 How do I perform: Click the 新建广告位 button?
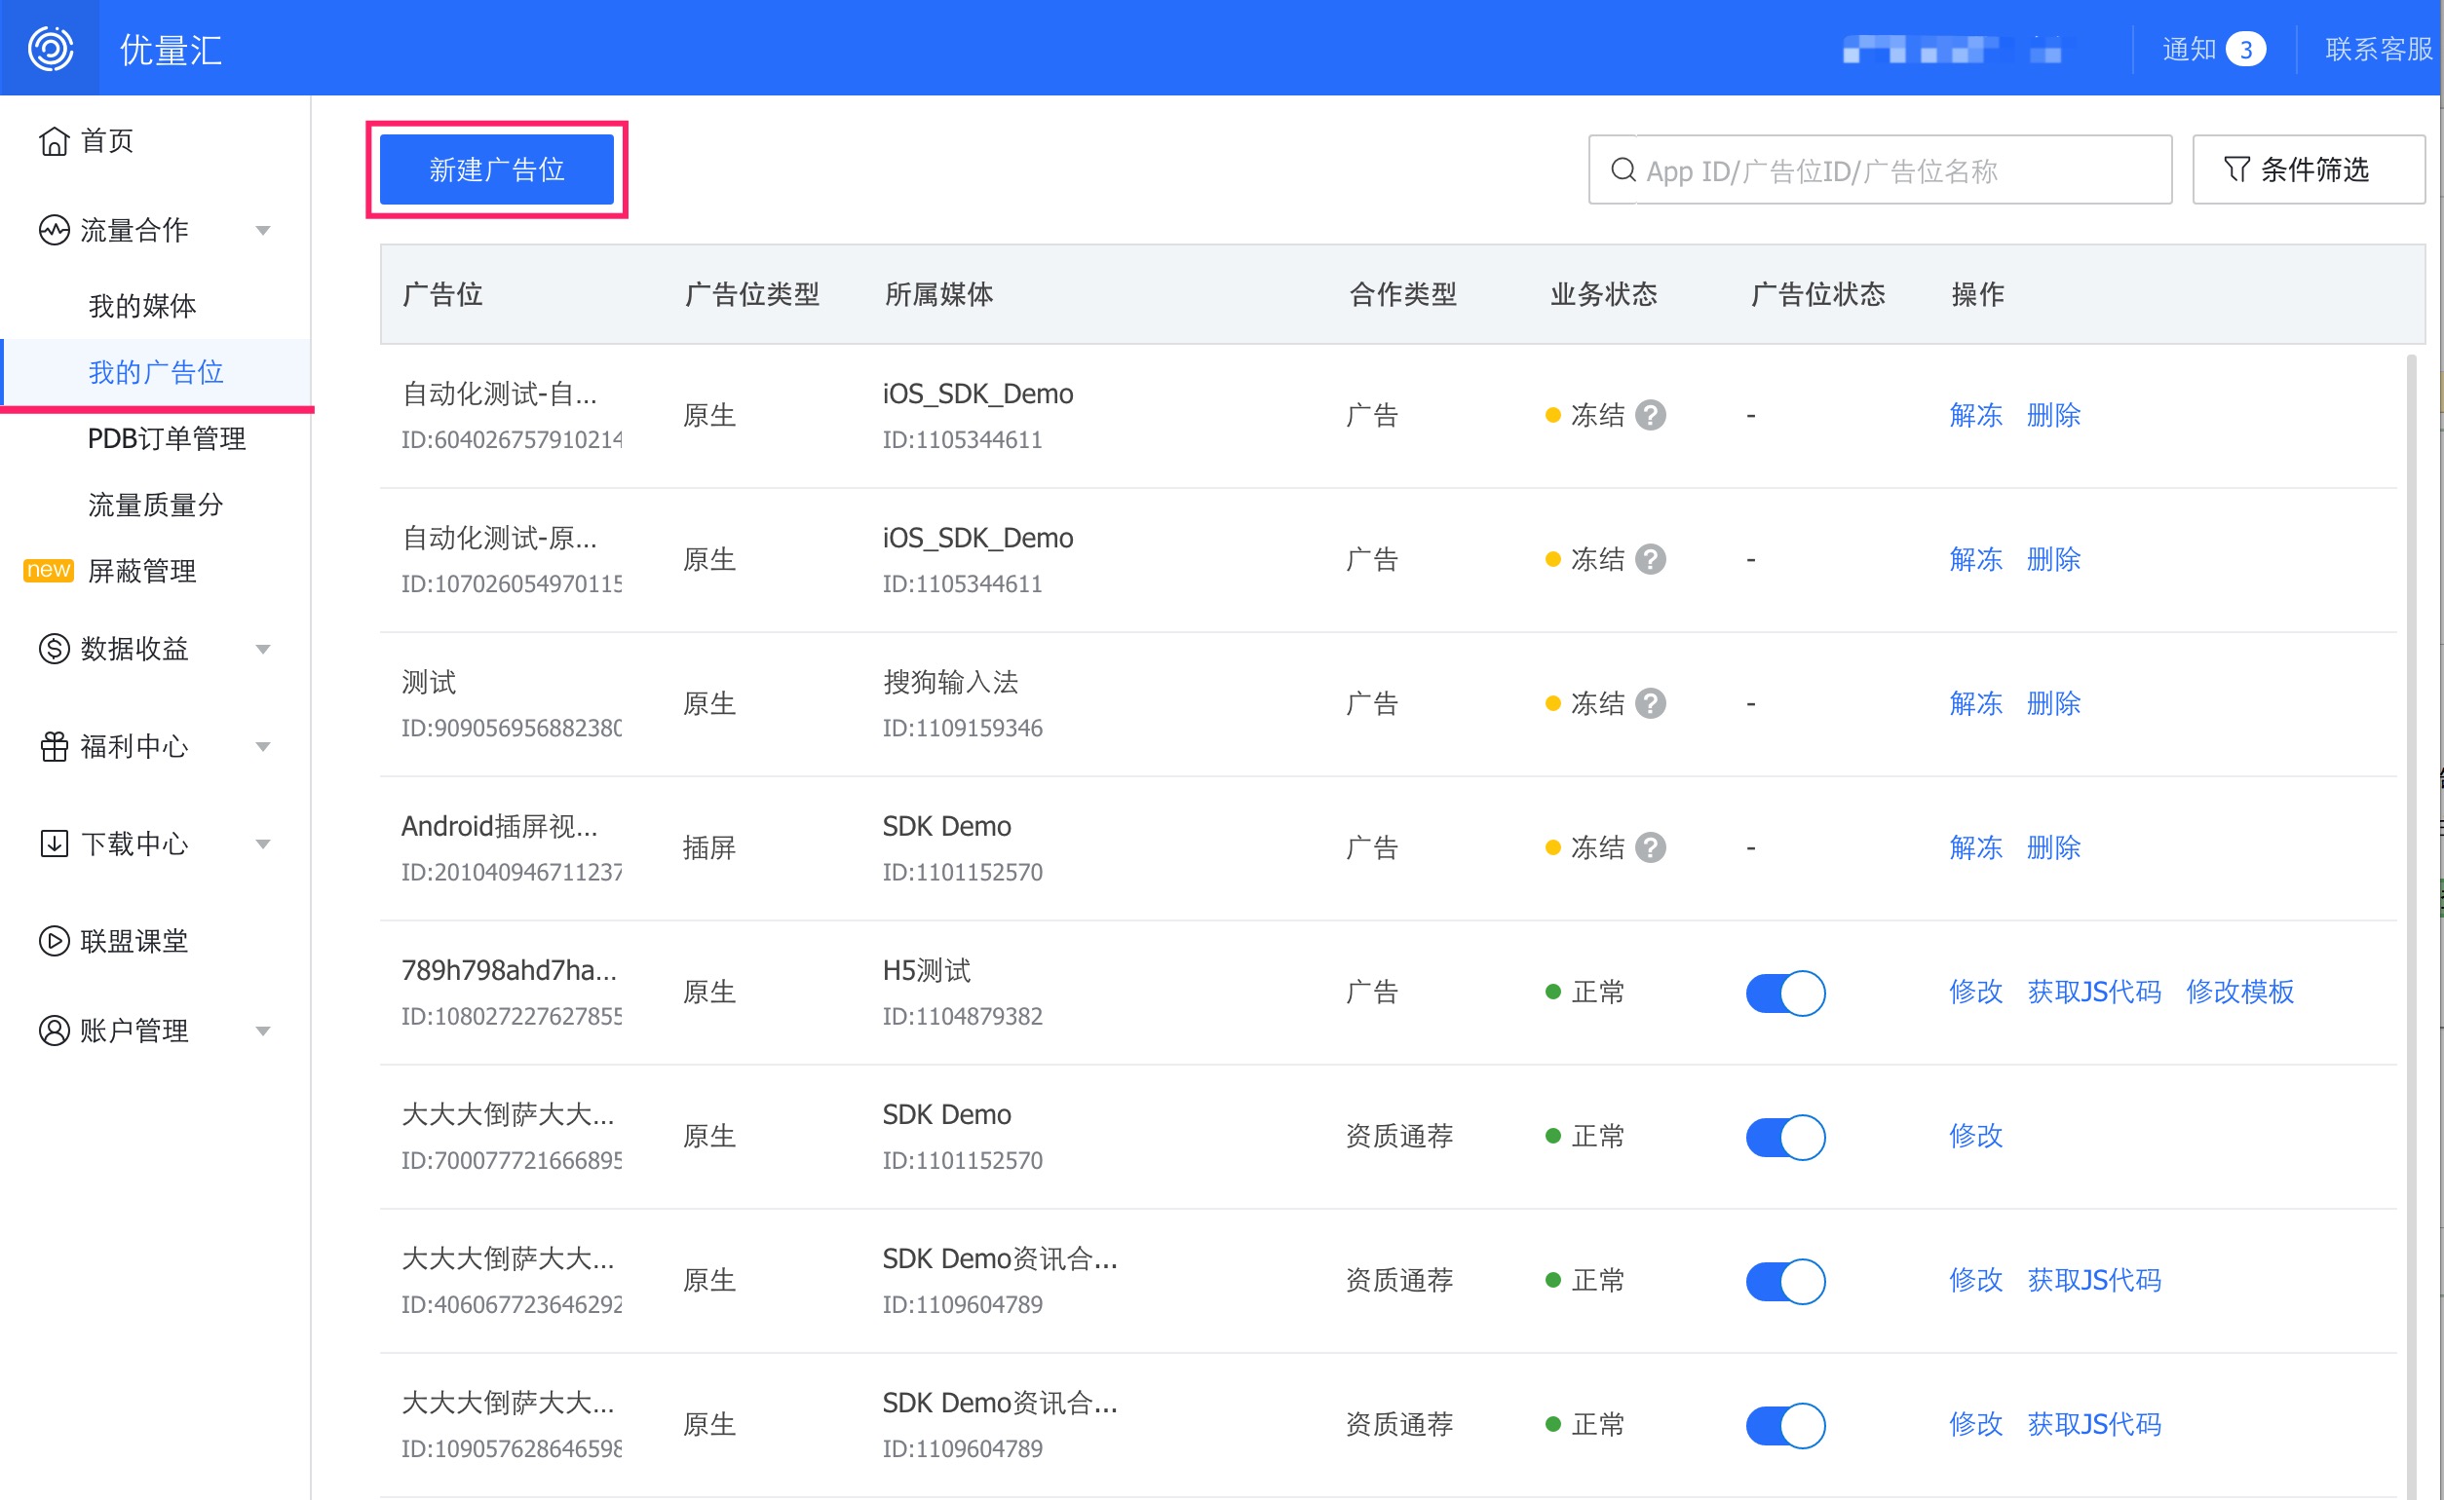point(496,169)
